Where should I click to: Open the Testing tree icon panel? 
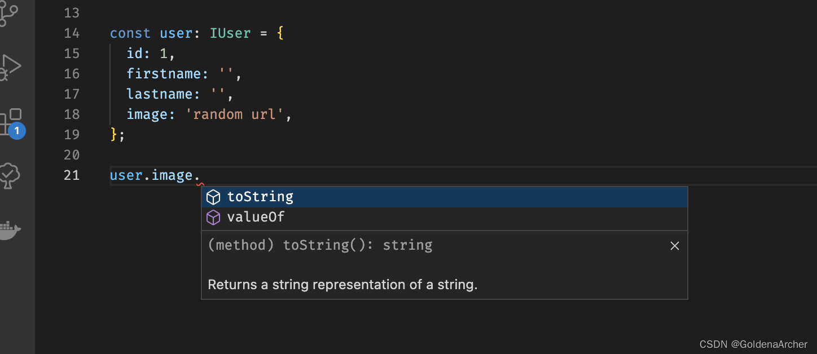pos(10,176)
